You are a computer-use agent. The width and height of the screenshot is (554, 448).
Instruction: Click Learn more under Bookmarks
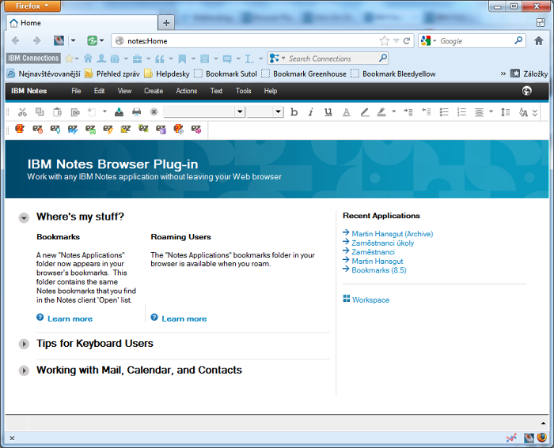coord(70,319)
